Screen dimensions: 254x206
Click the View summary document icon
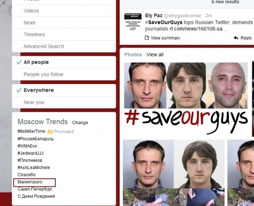(x=147, y=38)
